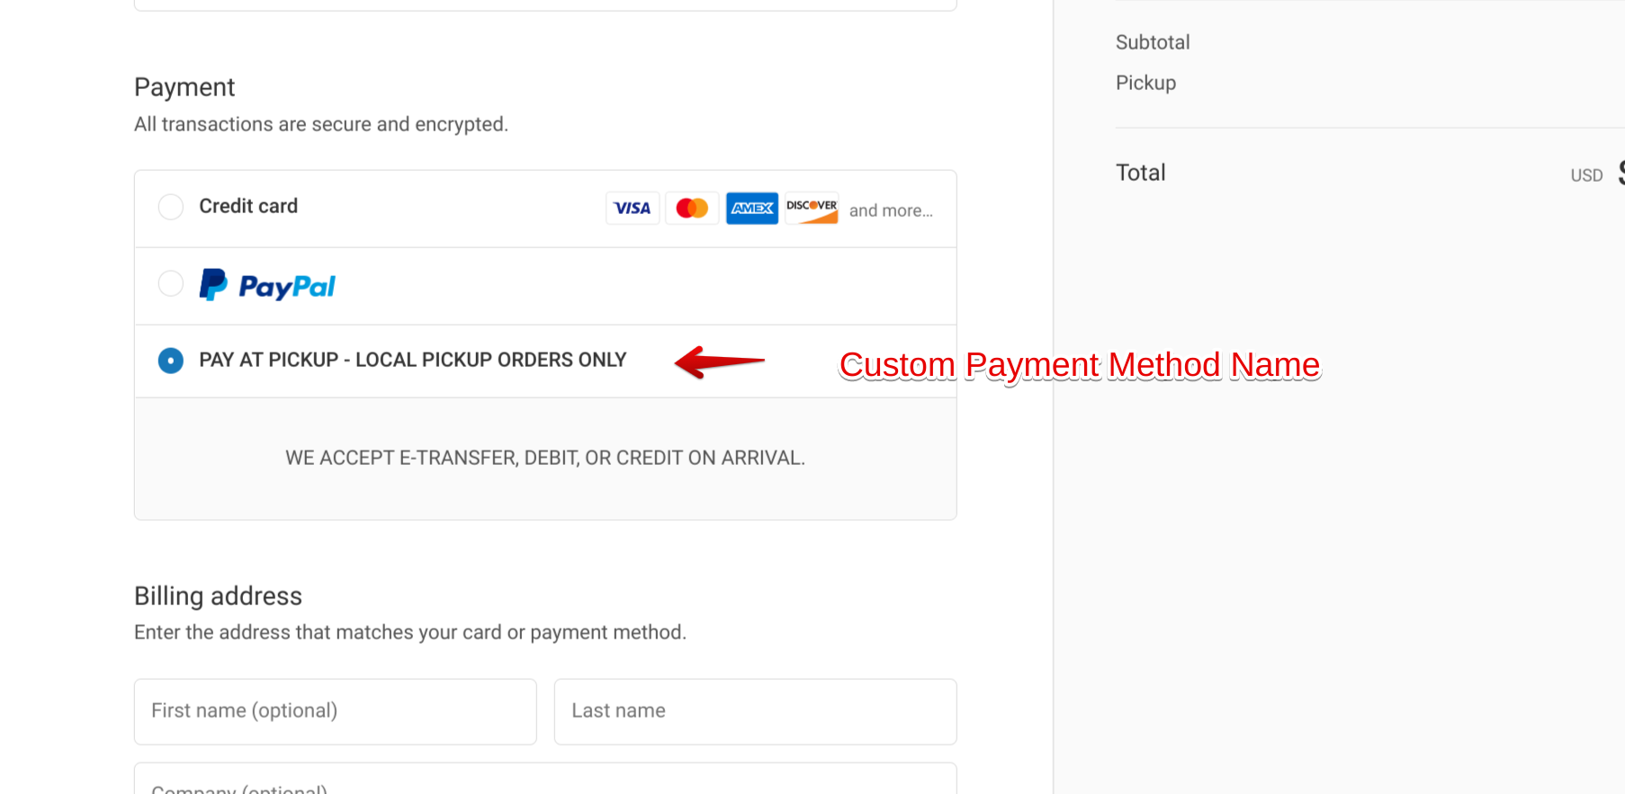This screenshot has width=1625, height=794.
Task: Click the "and more..." card text
Action: pyautogui.click(x=891, y=210)
